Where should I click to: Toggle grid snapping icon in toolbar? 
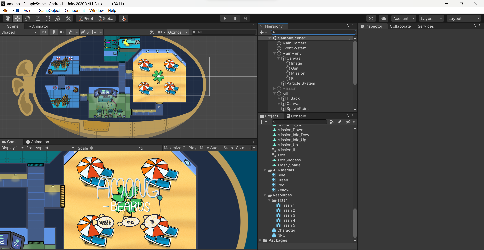124,18
